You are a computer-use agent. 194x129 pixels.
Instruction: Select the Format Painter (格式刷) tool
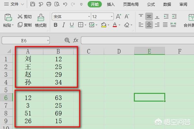coord(41,21)
